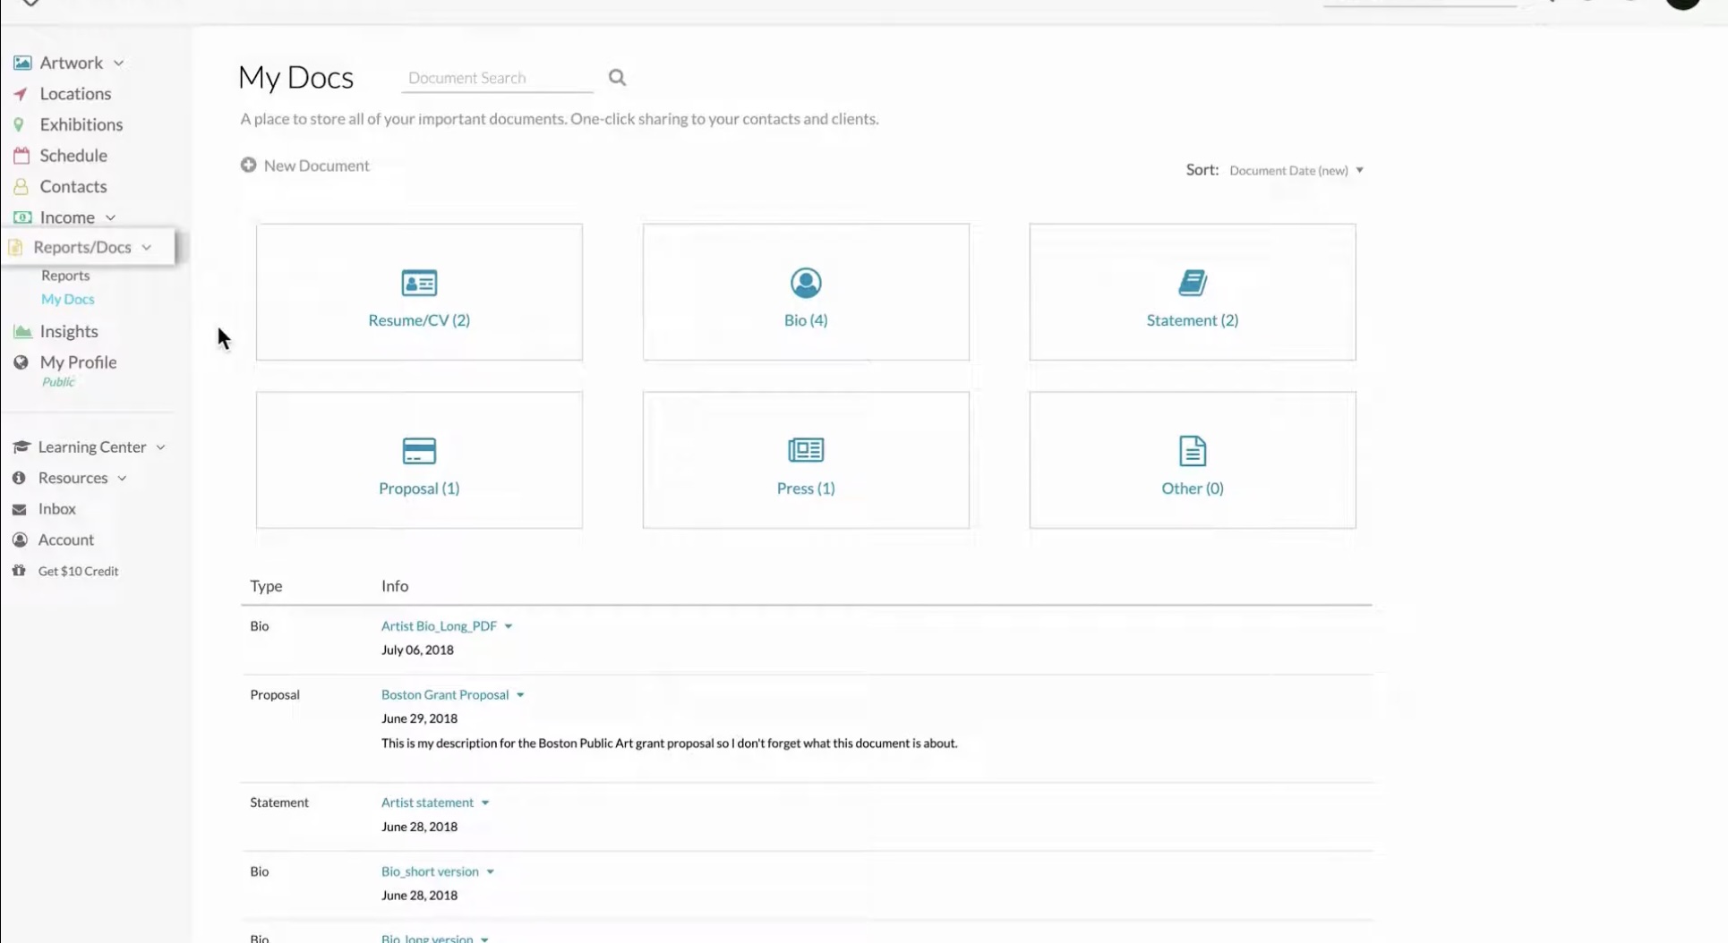Click the My Profile globe icon

[21, 362]
